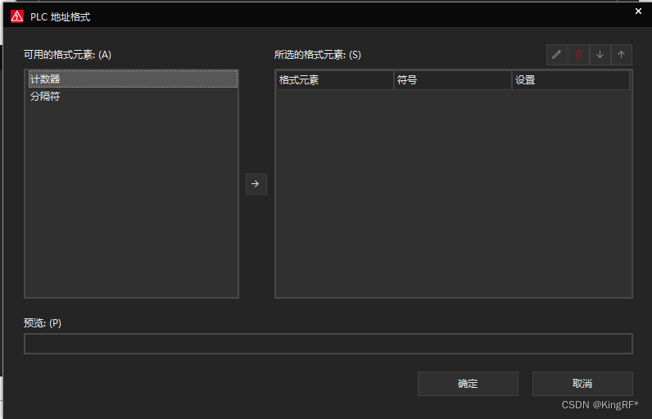Click the trash delete icon
Image resolution: width=652 pixels, height=419 pixels.
[x=578, y=55]
